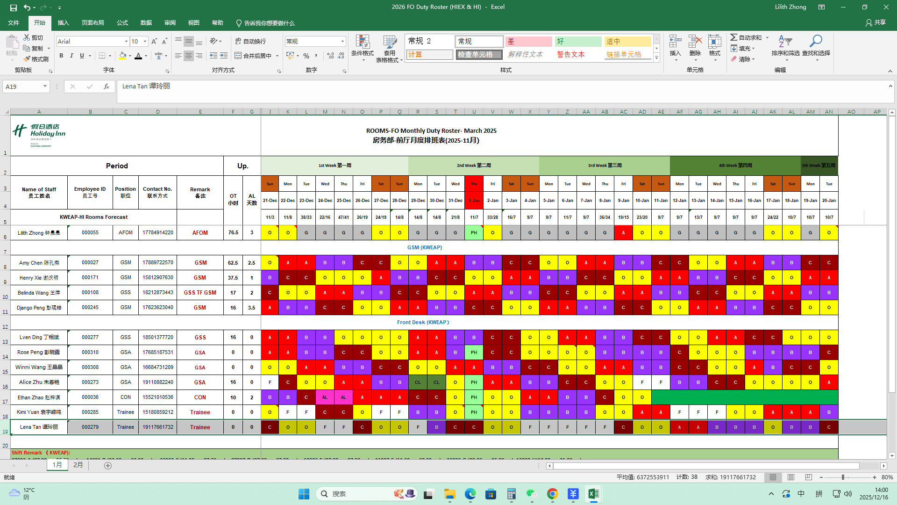Click the Format Painter brush icon

tap(27, 59)
